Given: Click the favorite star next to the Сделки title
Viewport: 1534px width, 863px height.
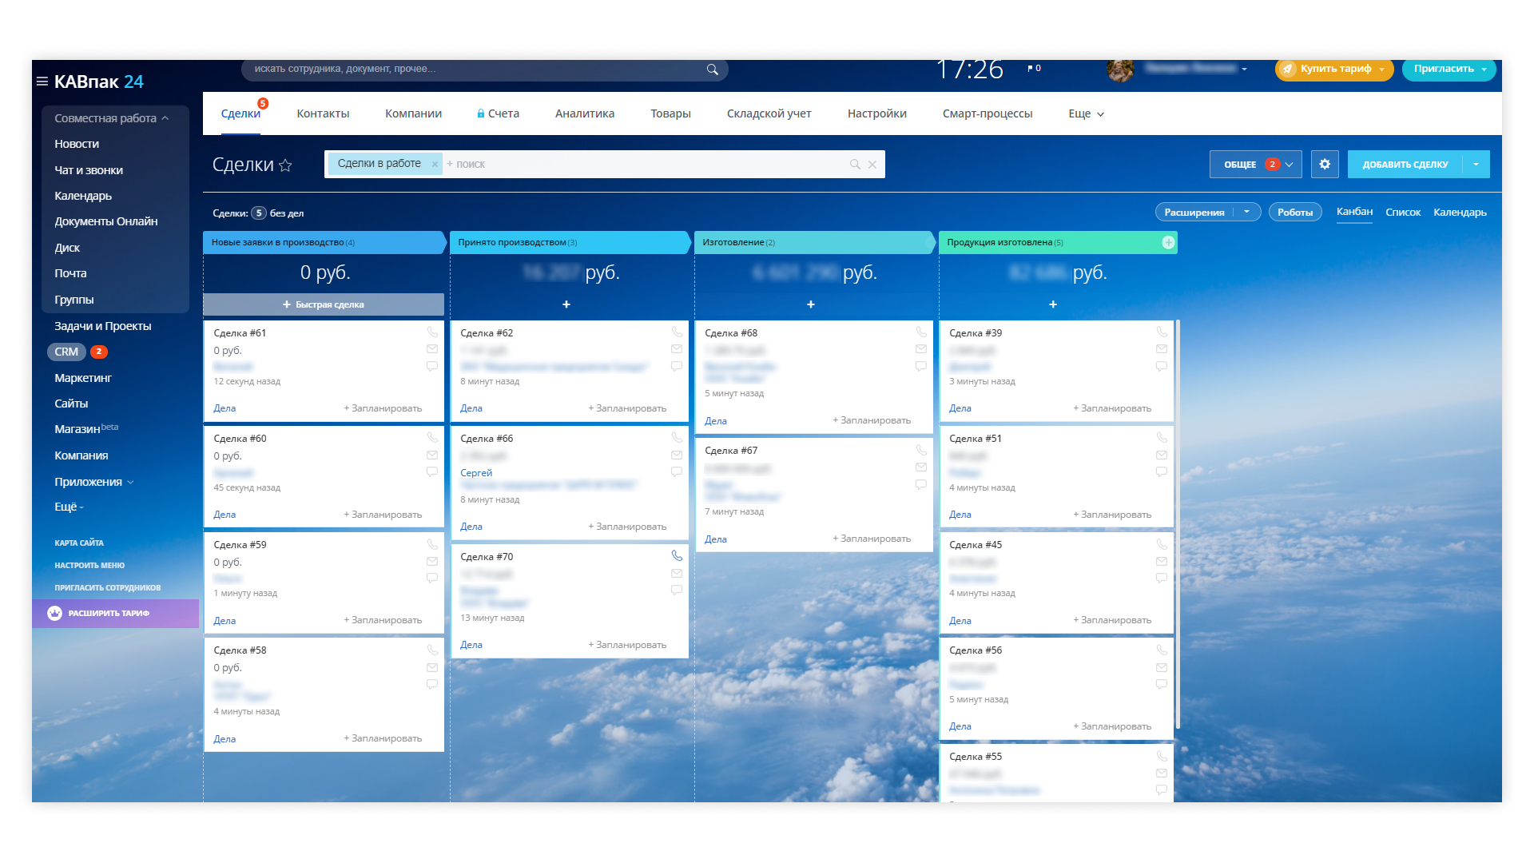Looking at the screenshot, I should [285, 165].
